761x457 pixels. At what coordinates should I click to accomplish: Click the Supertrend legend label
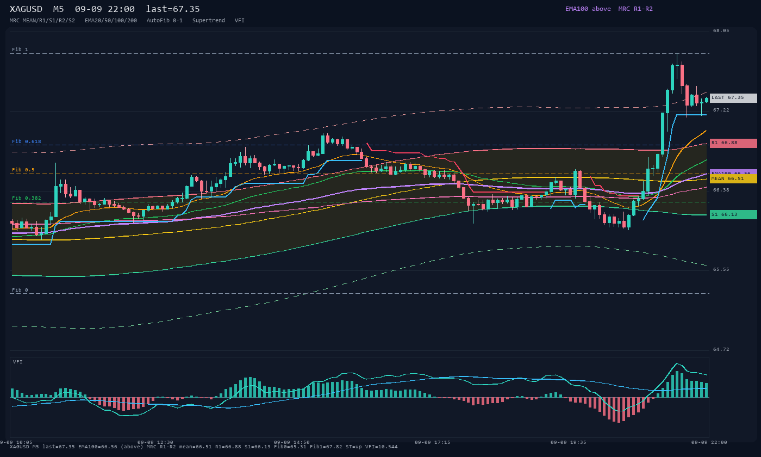pos(209,21)
